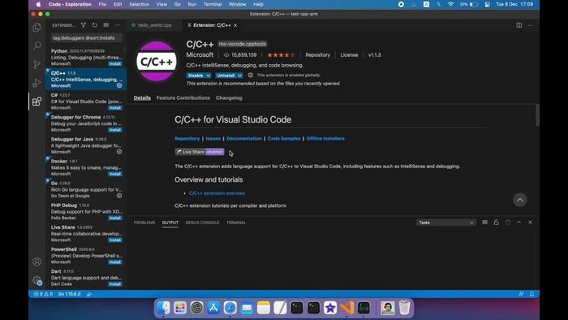The image size is (568, 320).
Task: Open feedback icon in status bar
Action: 521,294
